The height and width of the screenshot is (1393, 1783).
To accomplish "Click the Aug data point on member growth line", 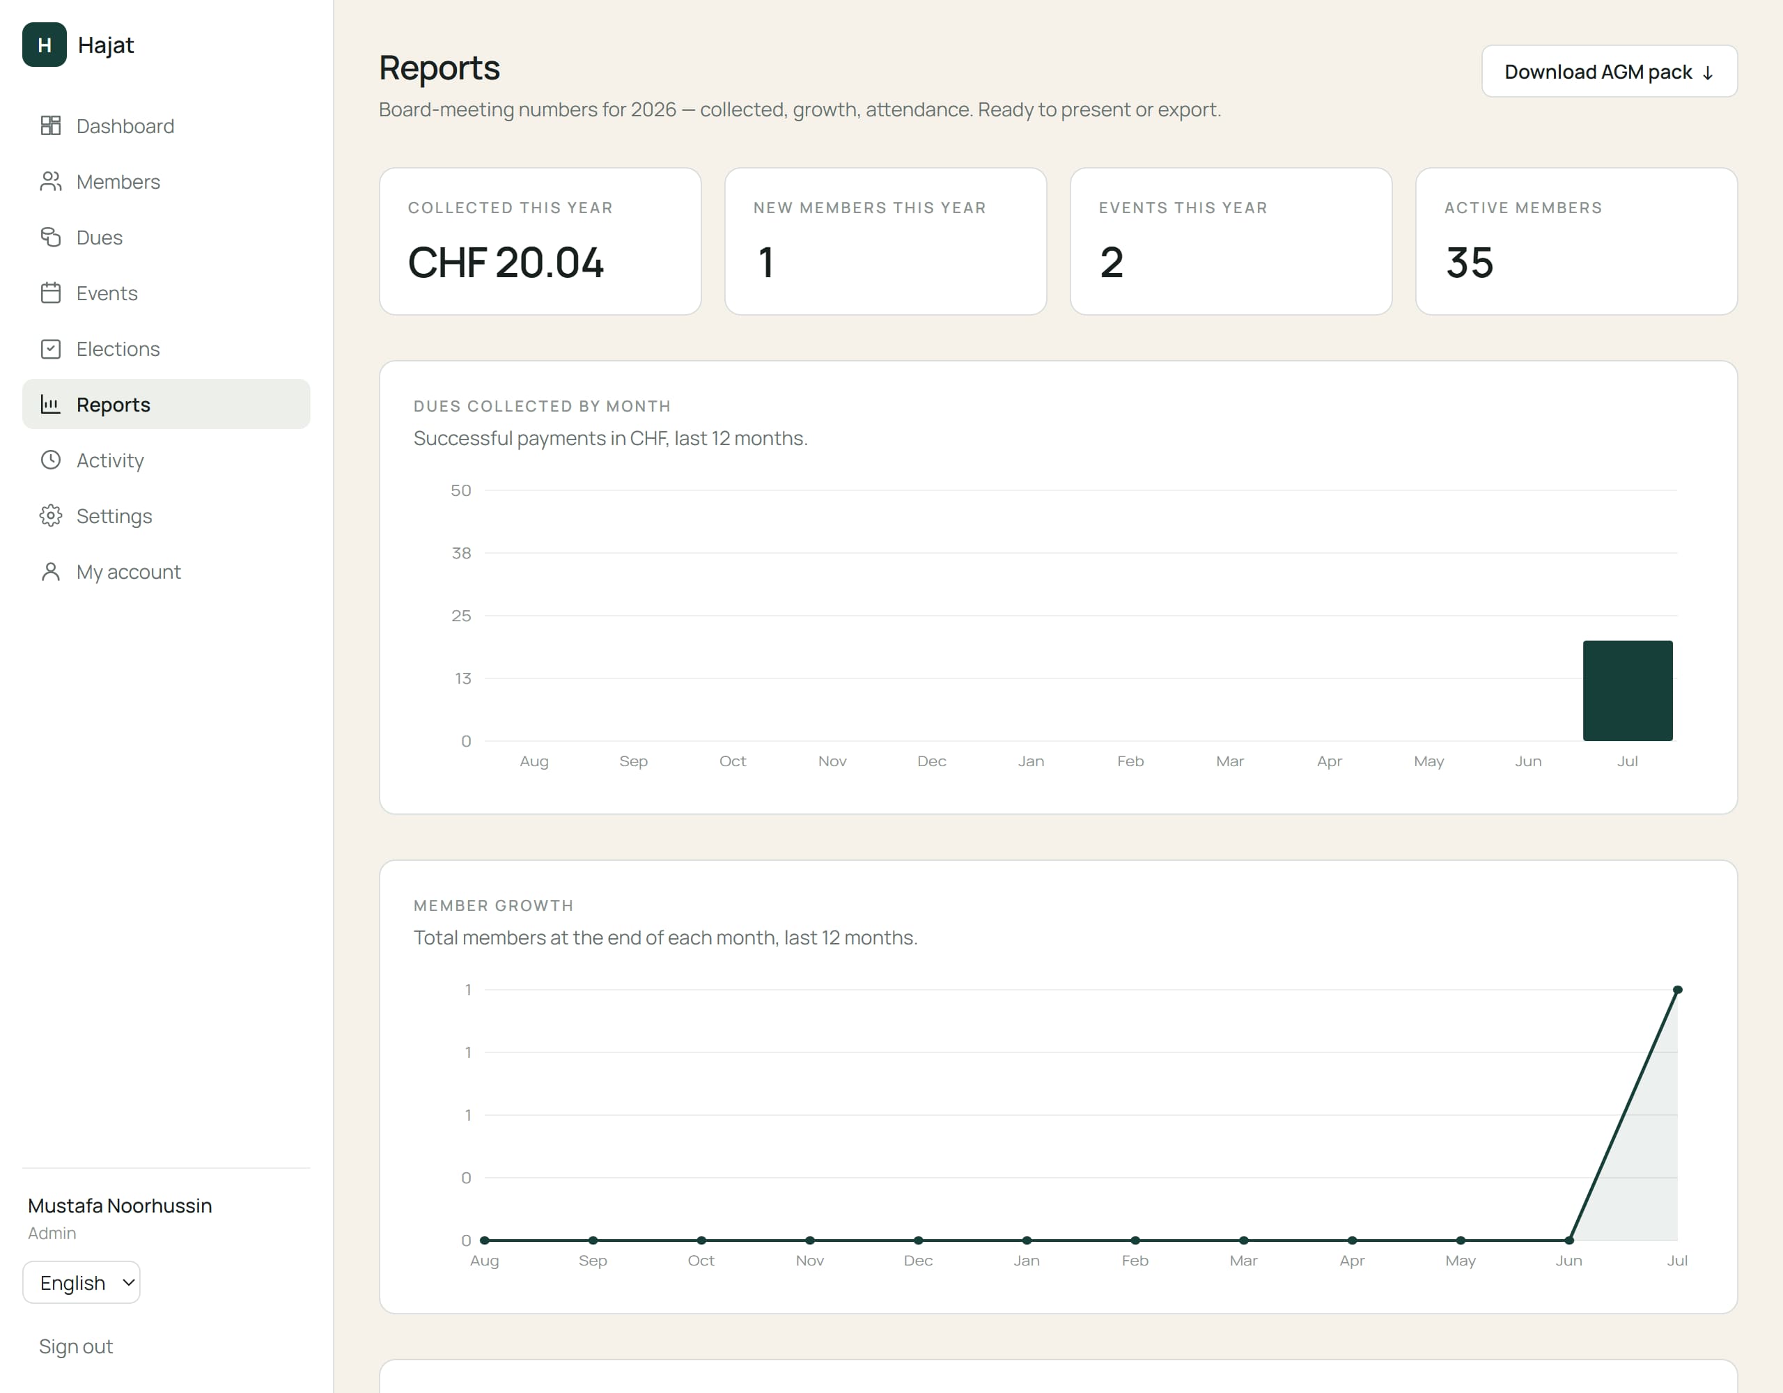I will 484,1240.
